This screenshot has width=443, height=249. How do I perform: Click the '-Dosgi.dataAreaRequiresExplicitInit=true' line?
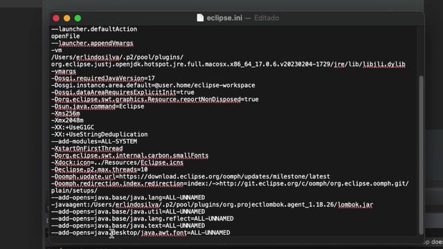click(123, 92)
